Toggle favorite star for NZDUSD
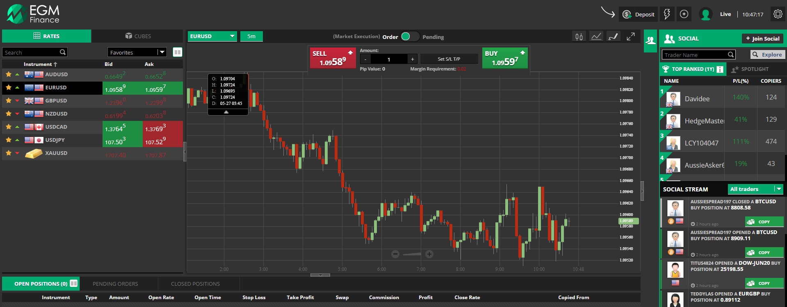 [x=9, y=114]
